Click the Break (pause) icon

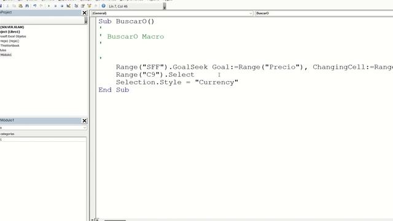(55, 6)
